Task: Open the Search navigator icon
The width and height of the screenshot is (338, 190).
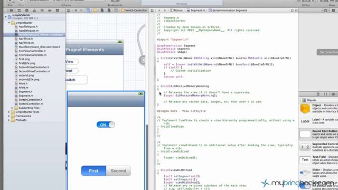Action: (27, 11)
